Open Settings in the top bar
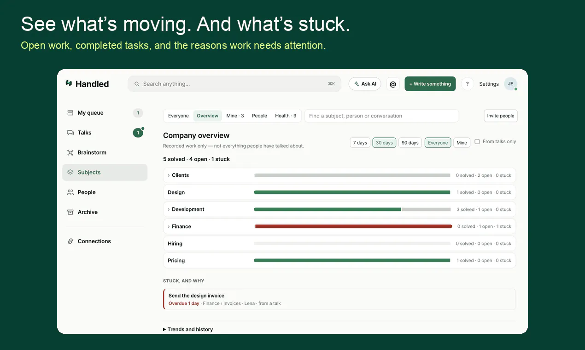 (489, 84)
